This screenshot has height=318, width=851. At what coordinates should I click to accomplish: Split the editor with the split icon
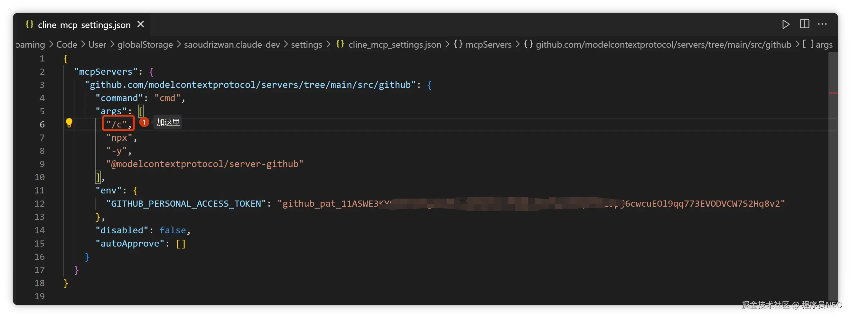(804, 24)
